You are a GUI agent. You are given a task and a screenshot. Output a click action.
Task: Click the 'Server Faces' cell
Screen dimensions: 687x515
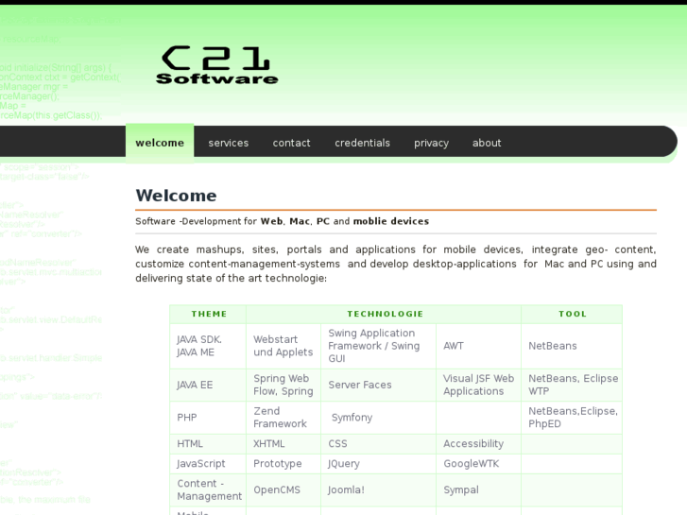(x=379, y=385)
